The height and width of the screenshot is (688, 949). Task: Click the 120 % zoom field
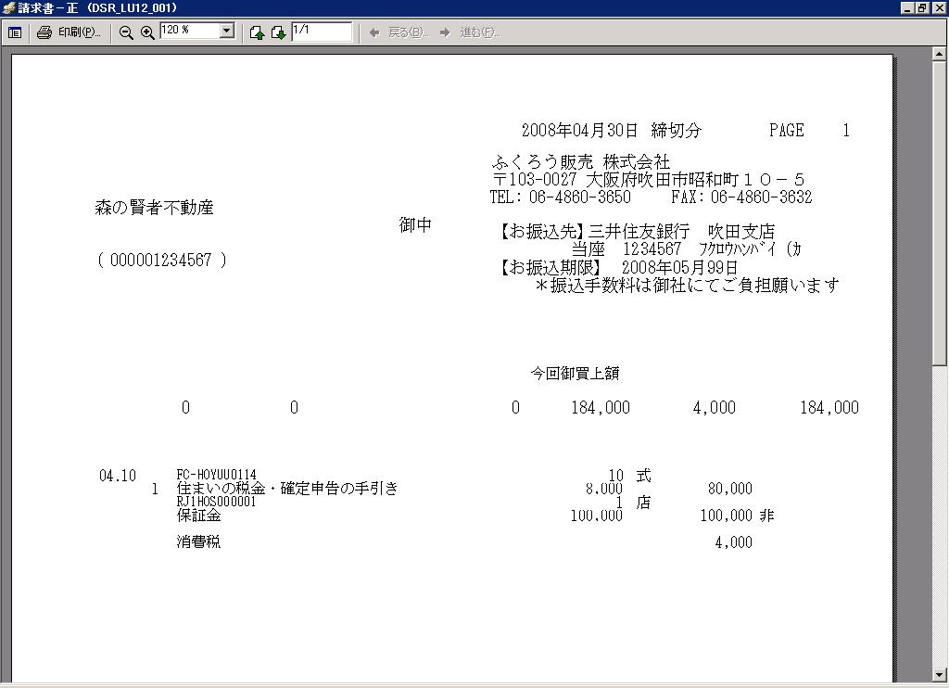(x=189, y=31)
